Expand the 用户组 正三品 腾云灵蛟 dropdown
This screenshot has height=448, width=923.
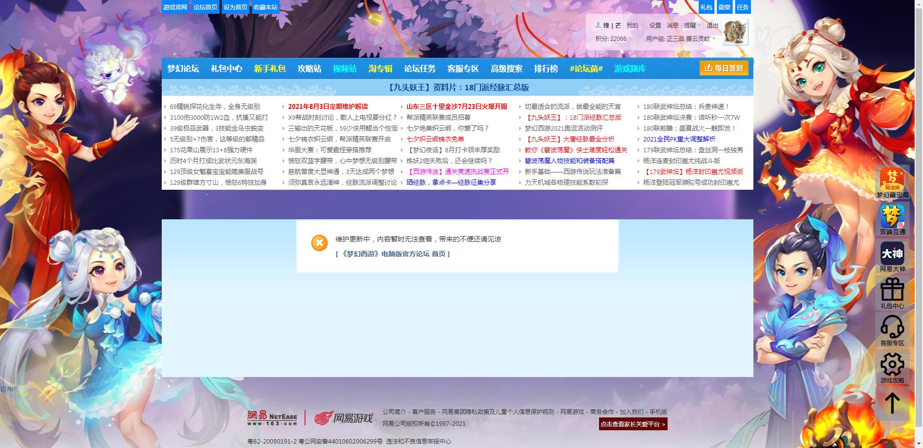coord(680,38)
